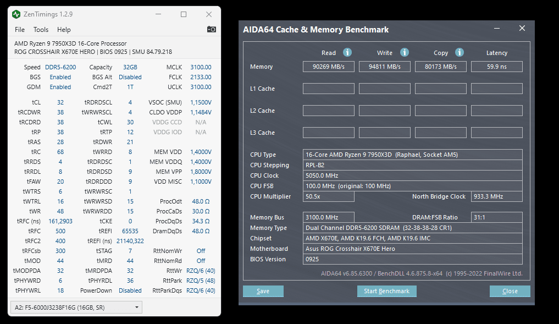559x324 pixels.
Task: Click RttPark value RZQ/5 (48)
Action: [x=201, y=281]
